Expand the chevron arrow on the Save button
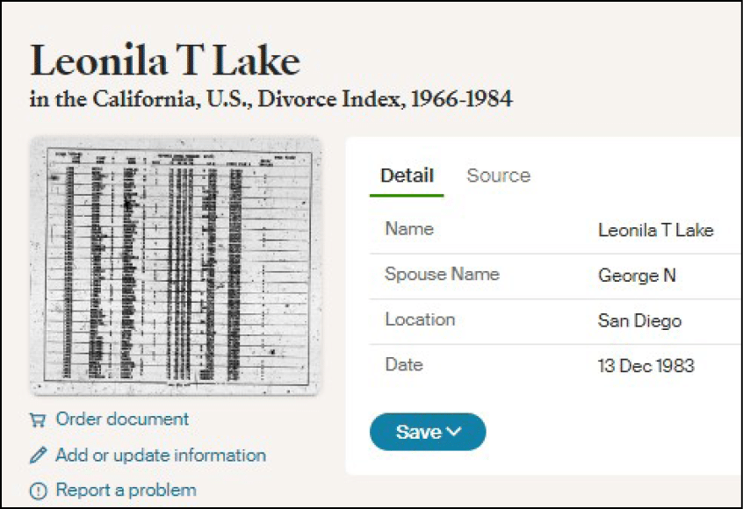Image resolution: width=743 pixels, height=509 pixels. click(x=454, y=432)
